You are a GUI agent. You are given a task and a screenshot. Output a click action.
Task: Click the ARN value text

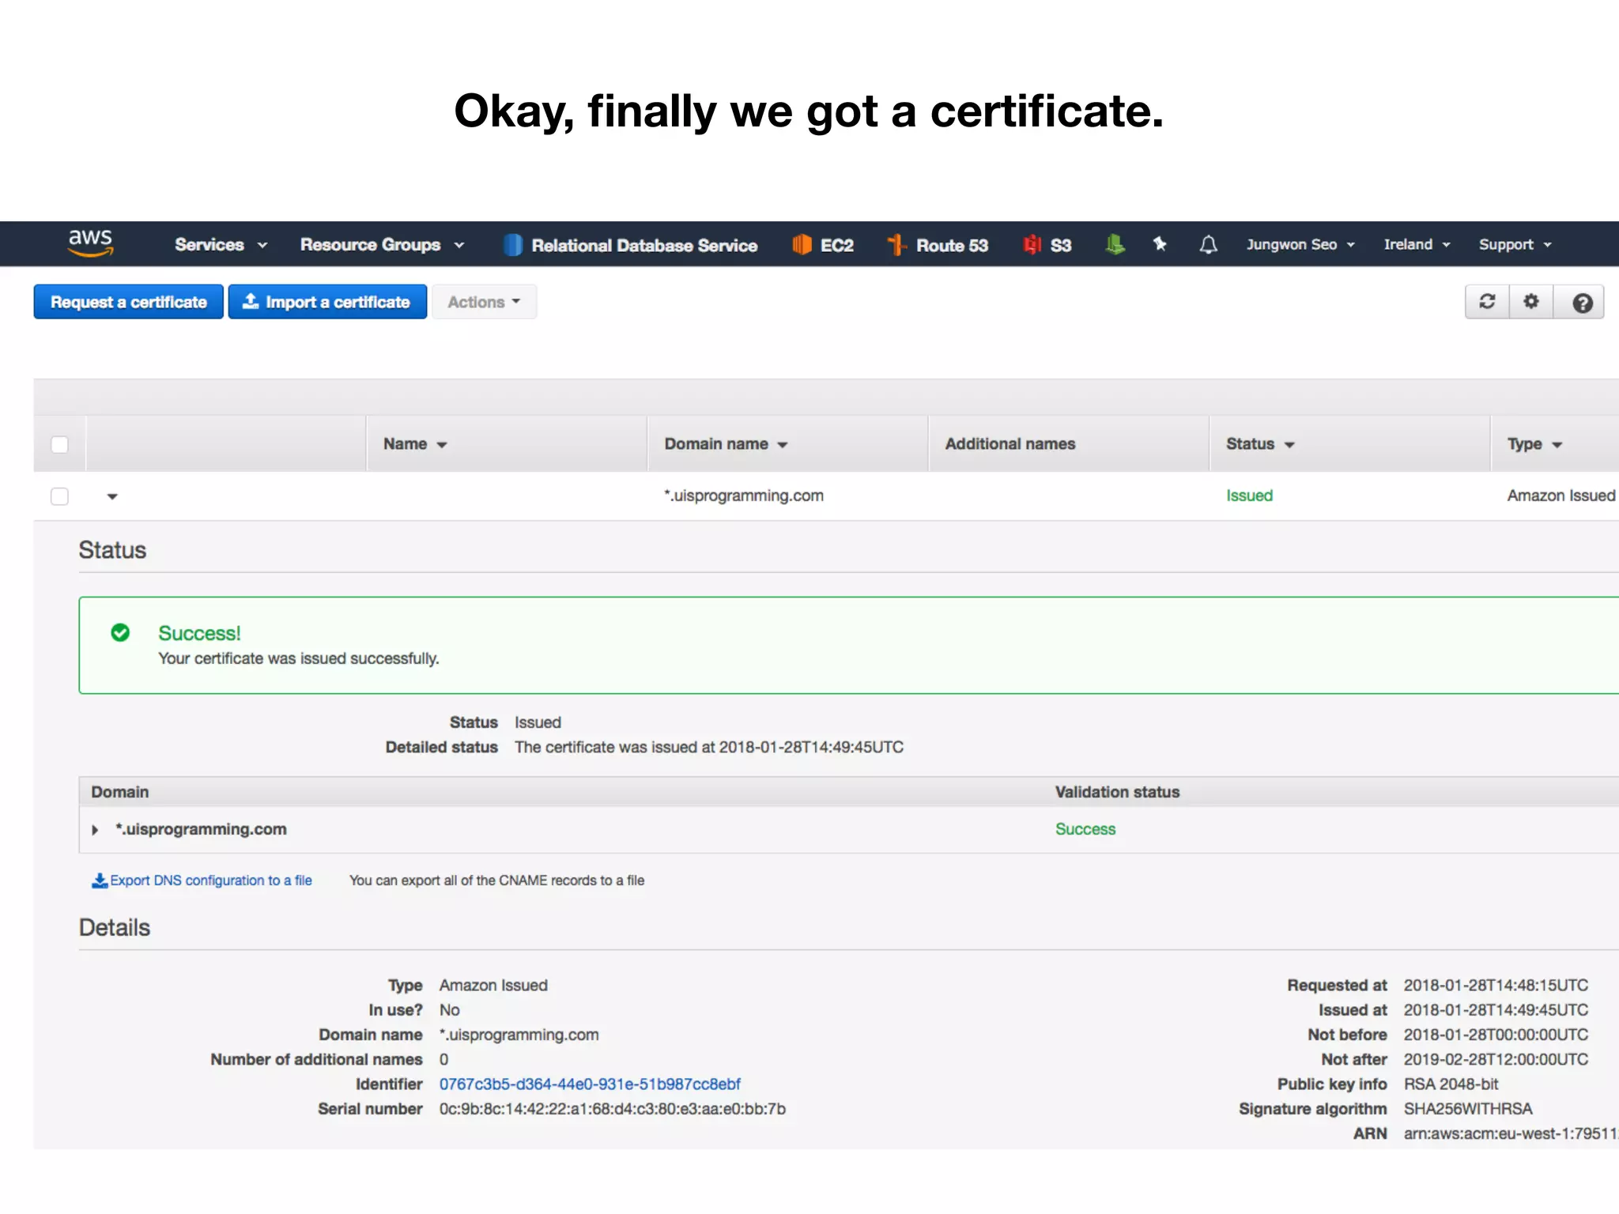tap(1511, 1133)
